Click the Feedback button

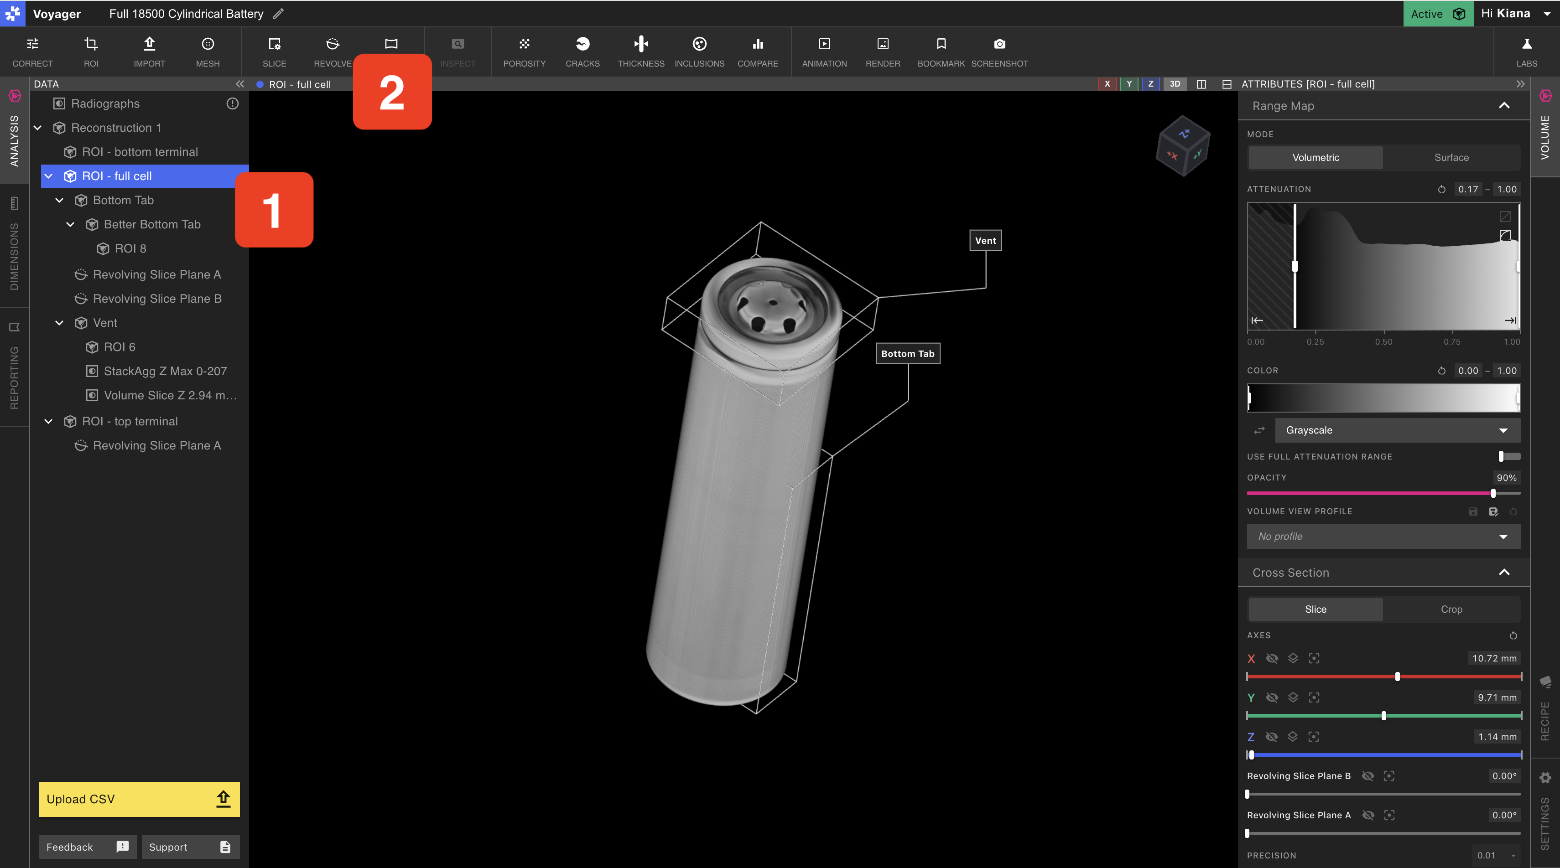88,847
